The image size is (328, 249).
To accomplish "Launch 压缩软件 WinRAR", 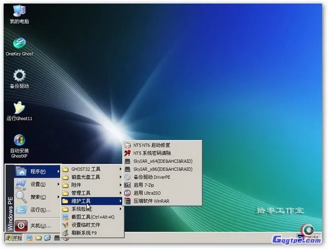I will [163, 201].
